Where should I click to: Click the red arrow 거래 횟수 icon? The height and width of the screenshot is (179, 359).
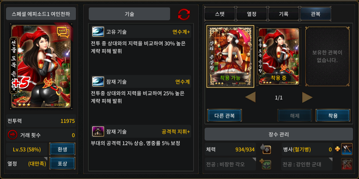coord(13,135)
